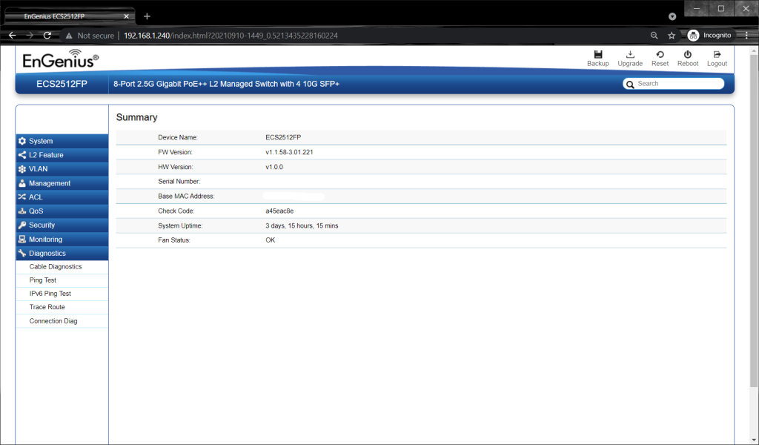Click the magnifier icon in Search box
759x445 pixels.
[630, 85]
